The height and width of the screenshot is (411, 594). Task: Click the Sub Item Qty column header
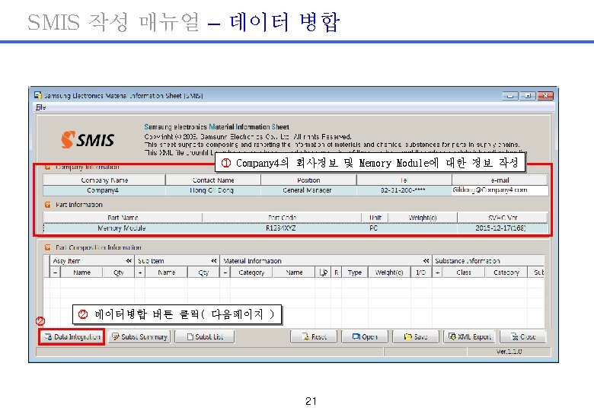[203, 272]
